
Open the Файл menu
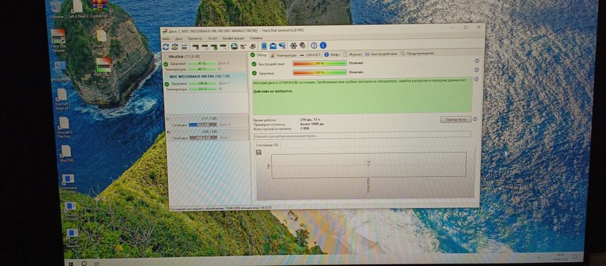(166, 39)
